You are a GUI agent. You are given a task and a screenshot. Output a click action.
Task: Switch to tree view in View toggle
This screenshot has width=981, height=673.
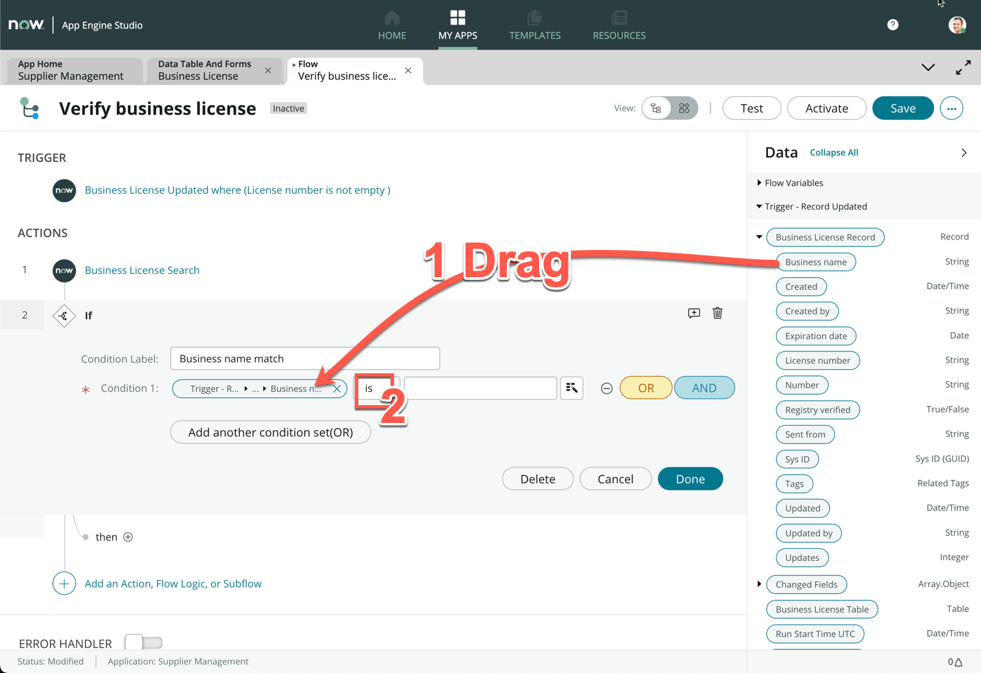point(656,108)
